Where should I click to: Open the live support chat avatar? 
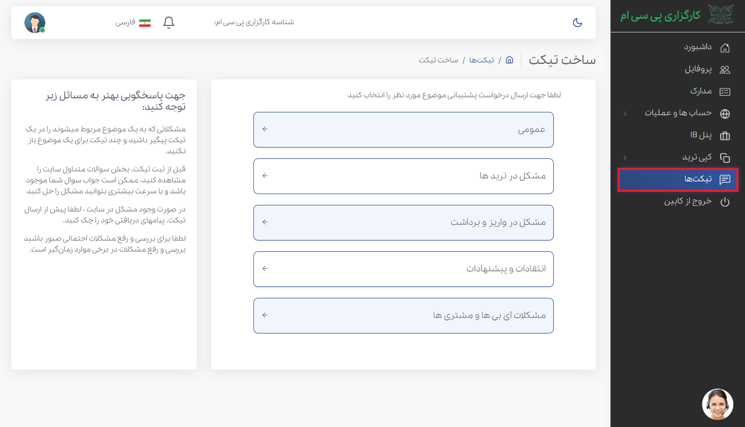click(717, 404)
